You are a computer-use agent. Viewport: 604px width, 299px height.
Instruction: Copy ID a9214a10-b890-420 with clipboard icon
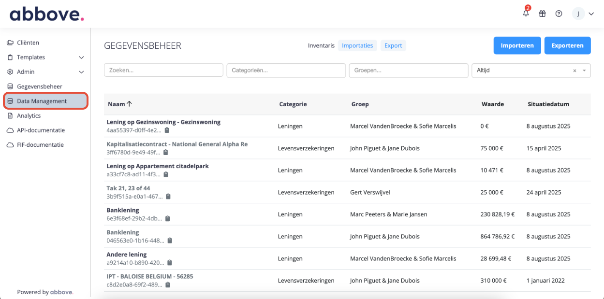pos(169,263)
